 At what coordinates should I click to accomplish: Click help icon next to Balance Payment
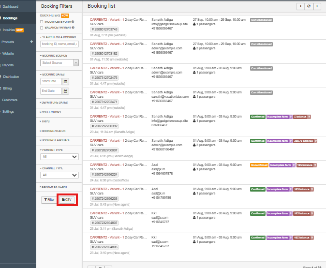(x=72, y=28)
